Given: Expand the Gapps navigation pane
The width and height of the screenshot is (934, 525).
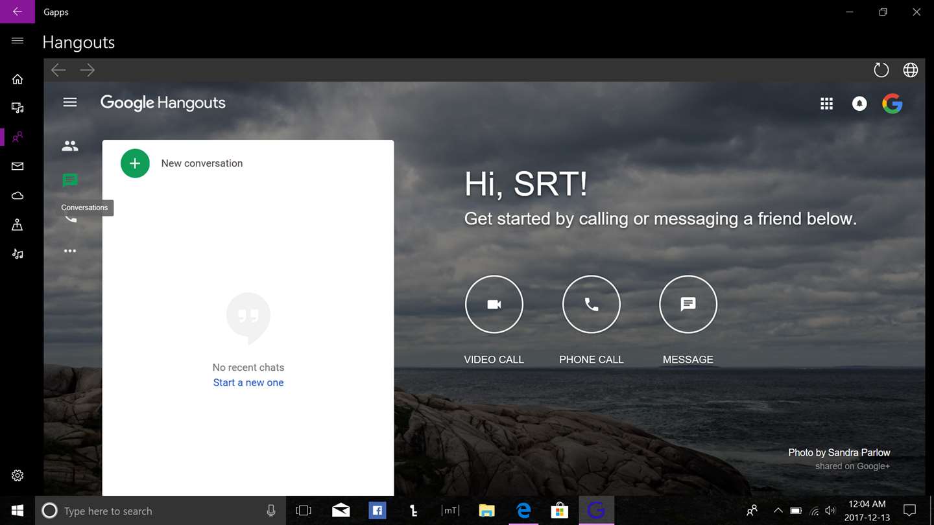Looking at the screenshot, I should (x=18, y=41).
